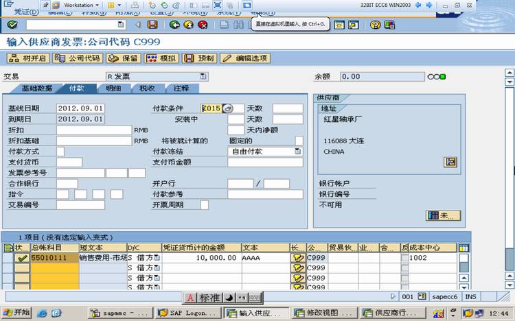Toggle the 开票周期 checkbox
The height and width of the screenshot is (321, 515).
click(205, 205)
